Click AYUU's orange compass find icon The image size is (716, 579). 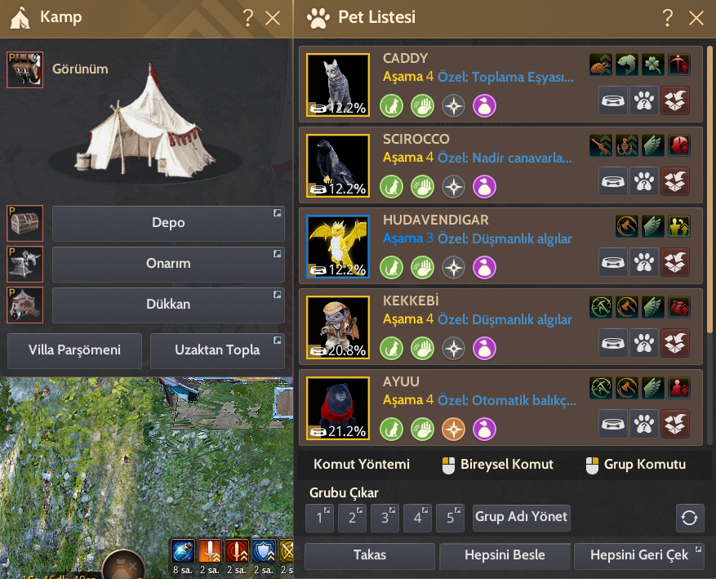click(453, 430)
